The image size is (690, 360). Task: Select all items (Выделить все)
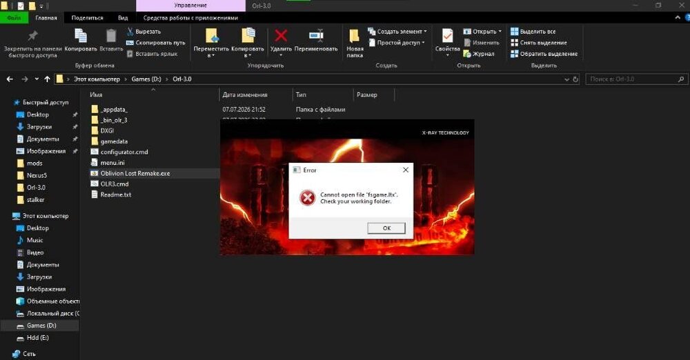point(533,31)
